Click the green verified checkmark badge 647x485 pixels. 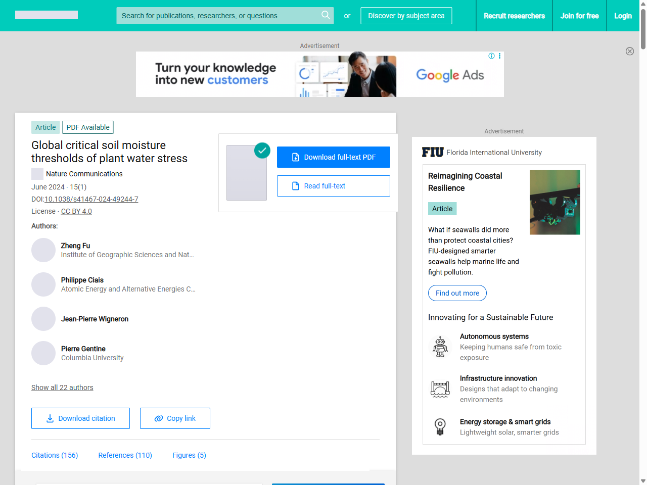point(262,150)
